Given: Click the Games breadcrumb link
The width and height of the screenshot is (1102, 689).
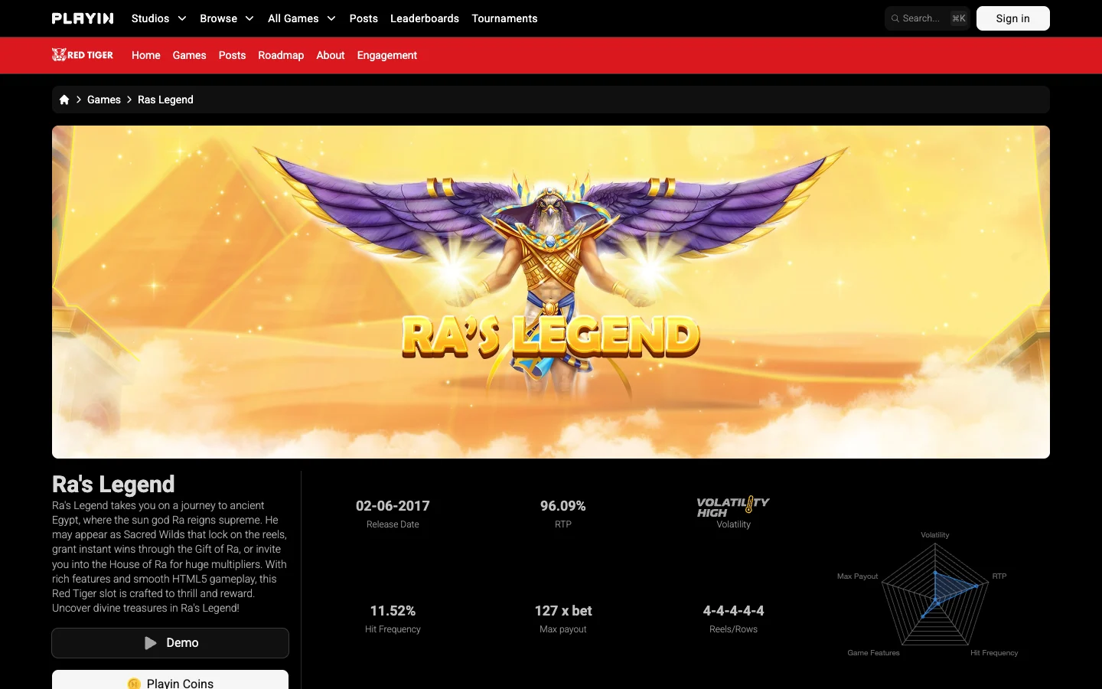Looking at the screenshot, I should [x=104, y=100].
